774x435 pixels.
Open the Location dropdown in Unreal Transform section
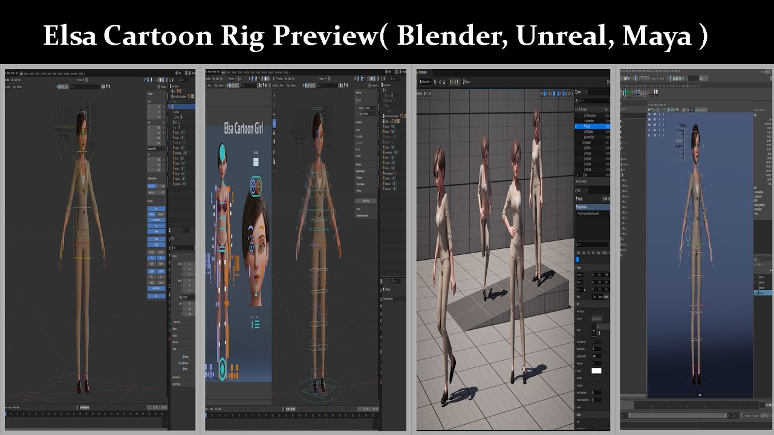[x=580, y=275]
